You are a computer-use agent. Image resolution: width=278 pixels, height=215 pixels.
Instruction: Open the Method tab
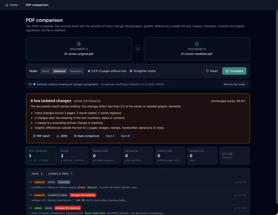235,155
